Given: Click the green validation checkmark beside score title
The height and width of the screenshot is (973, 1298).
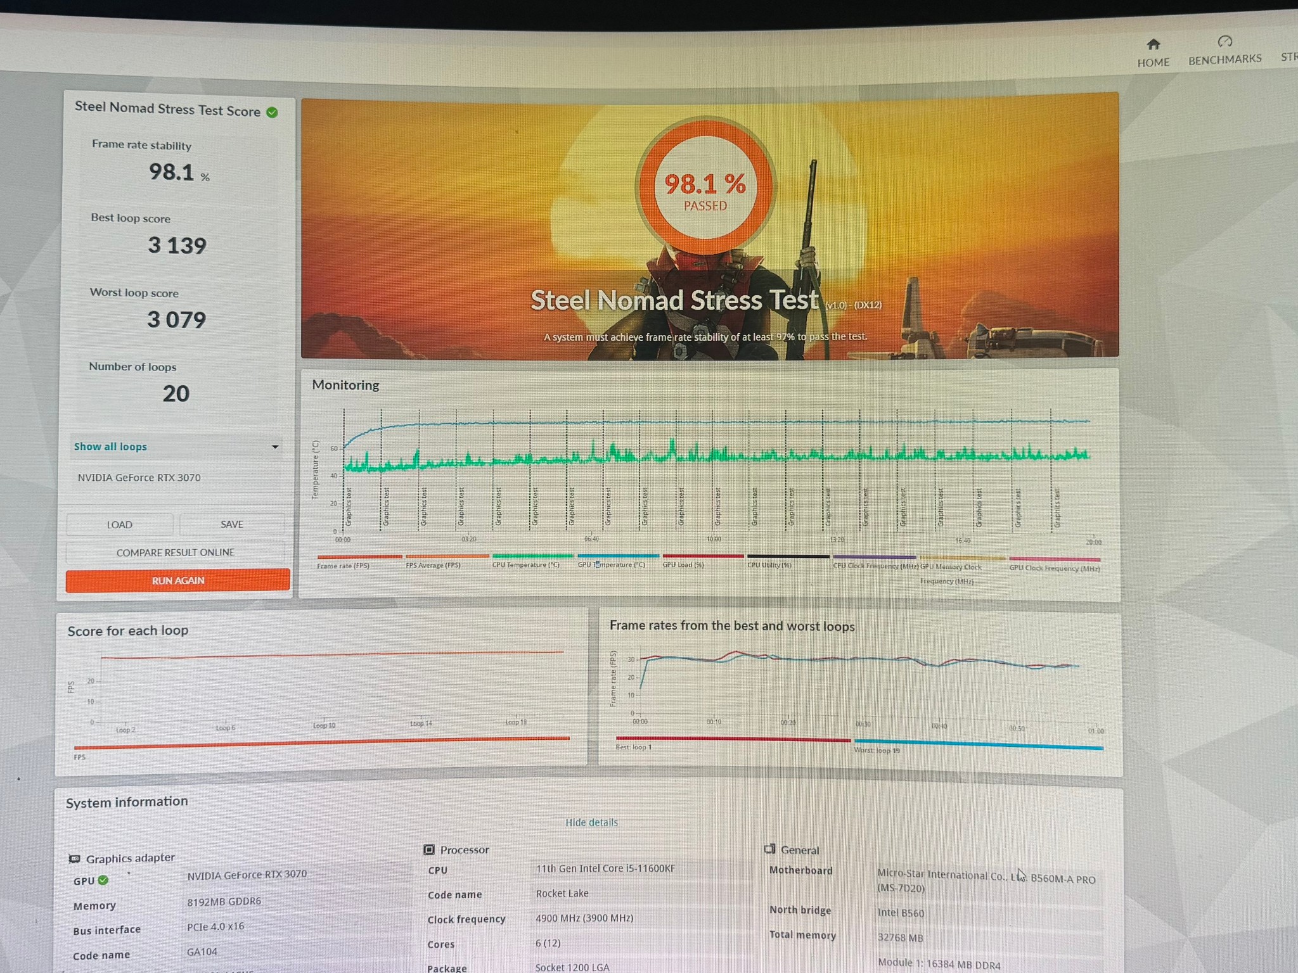Looking at the screenshot, I should (x=272, y=112).
